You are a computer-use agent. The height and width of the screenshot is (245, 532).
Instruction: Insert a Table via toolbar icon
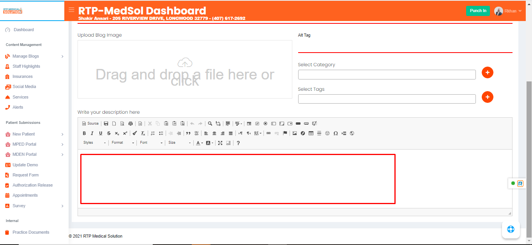(x=311, y=133)
